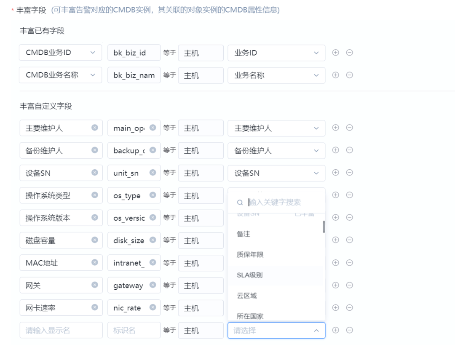Viewport: 455px width, 360px height.
Task: Click the 输入关键字搜索 search box
Action: (x=280, y=203)
